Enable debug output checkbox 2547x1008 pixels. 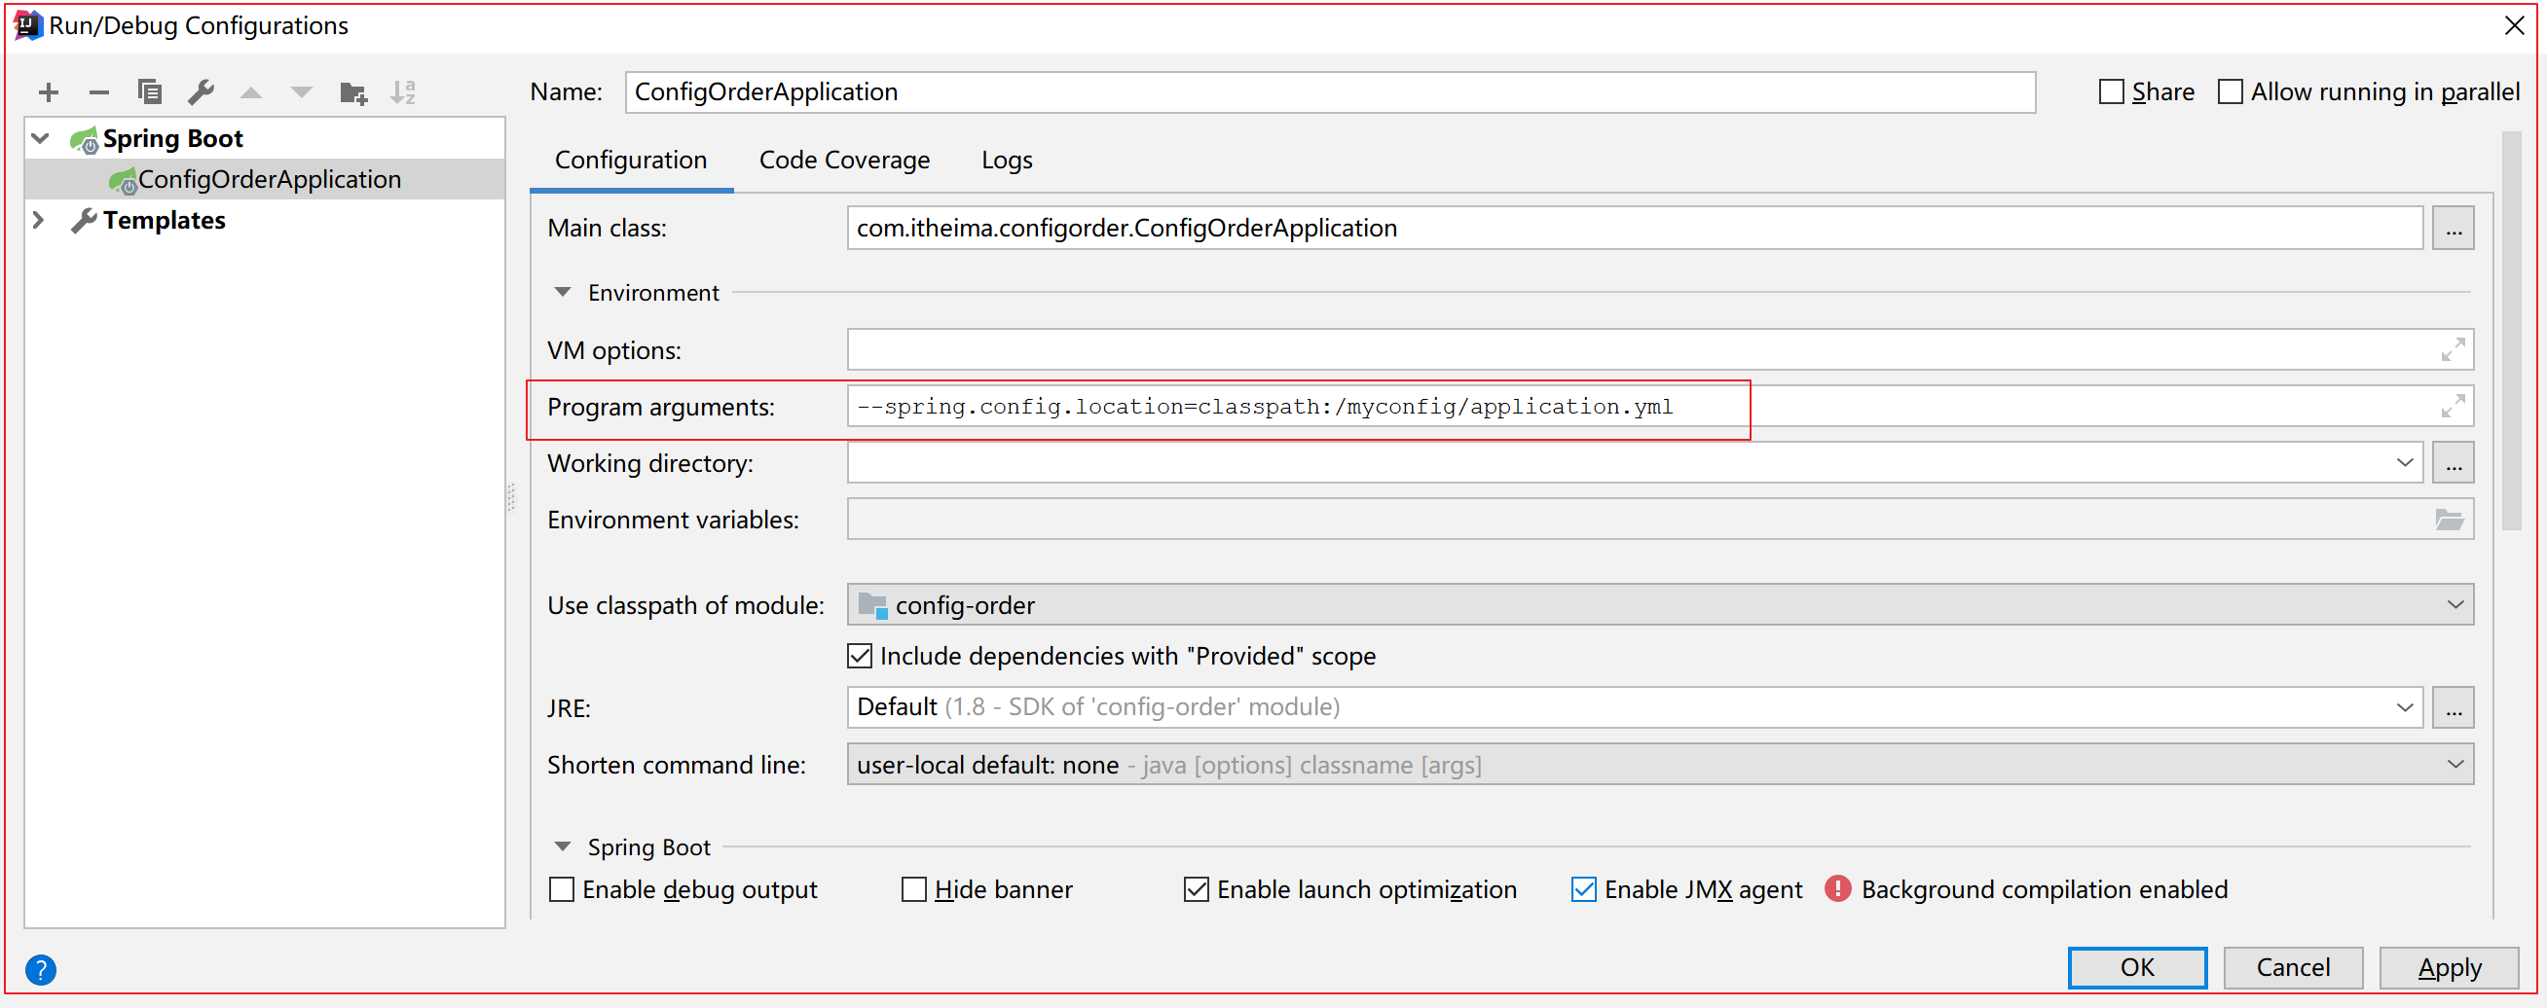(x=562, y=889)
